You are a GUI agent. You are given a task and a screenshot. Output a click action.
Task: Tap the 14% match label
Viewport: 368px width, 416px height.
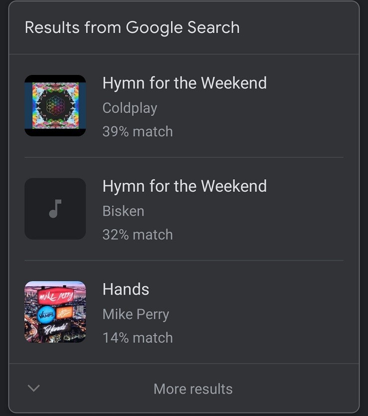point(138,338)
